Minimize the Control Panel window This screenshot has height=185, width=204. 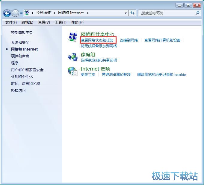pos(179,5)
